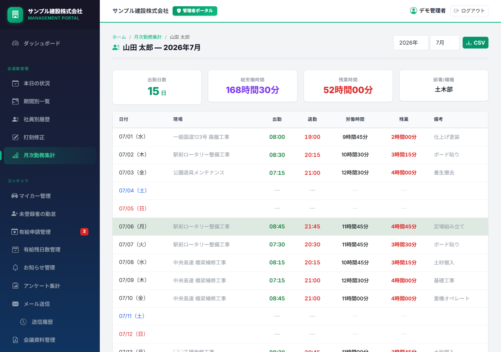The width and height of the screenshot is (501, 352).
Task: Click the マイカー管理 car icon
Action: point(14,196)
